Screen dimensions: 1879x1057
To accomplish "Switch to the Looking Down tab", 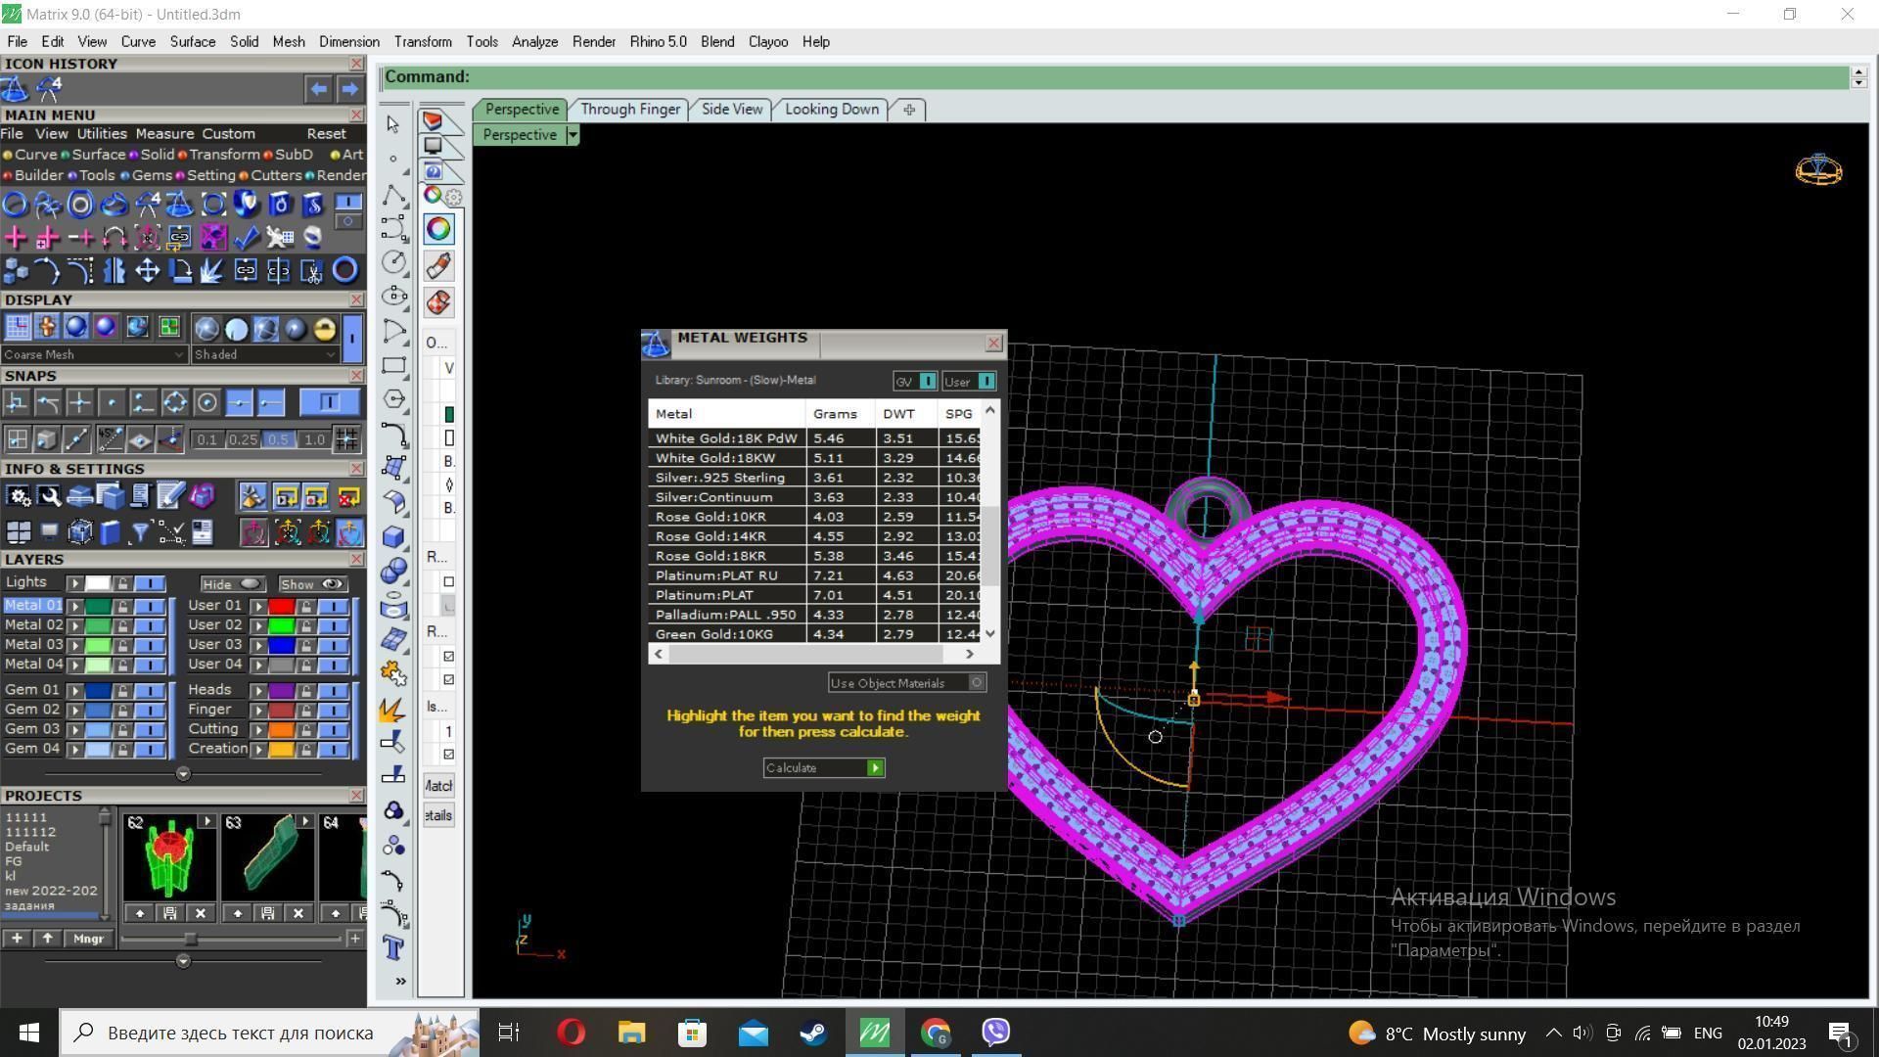I will point(831,110).
